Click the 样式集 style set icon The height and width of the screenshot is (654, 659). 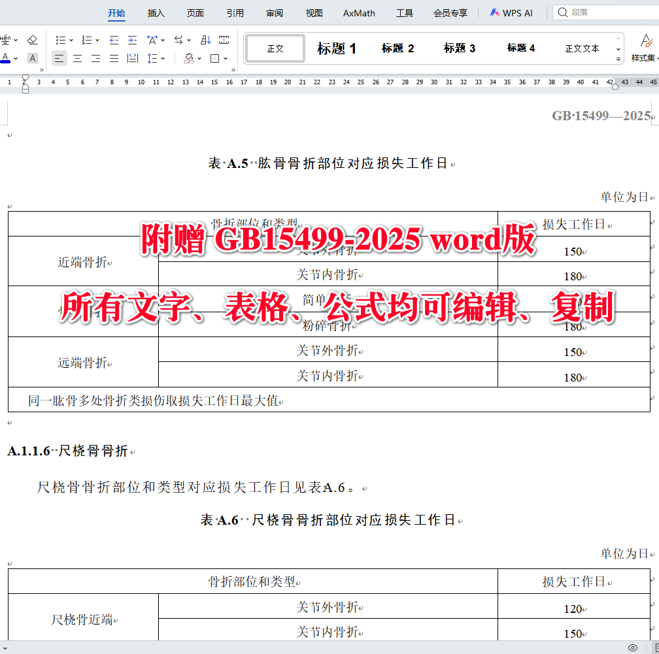[x=643, y=48]
